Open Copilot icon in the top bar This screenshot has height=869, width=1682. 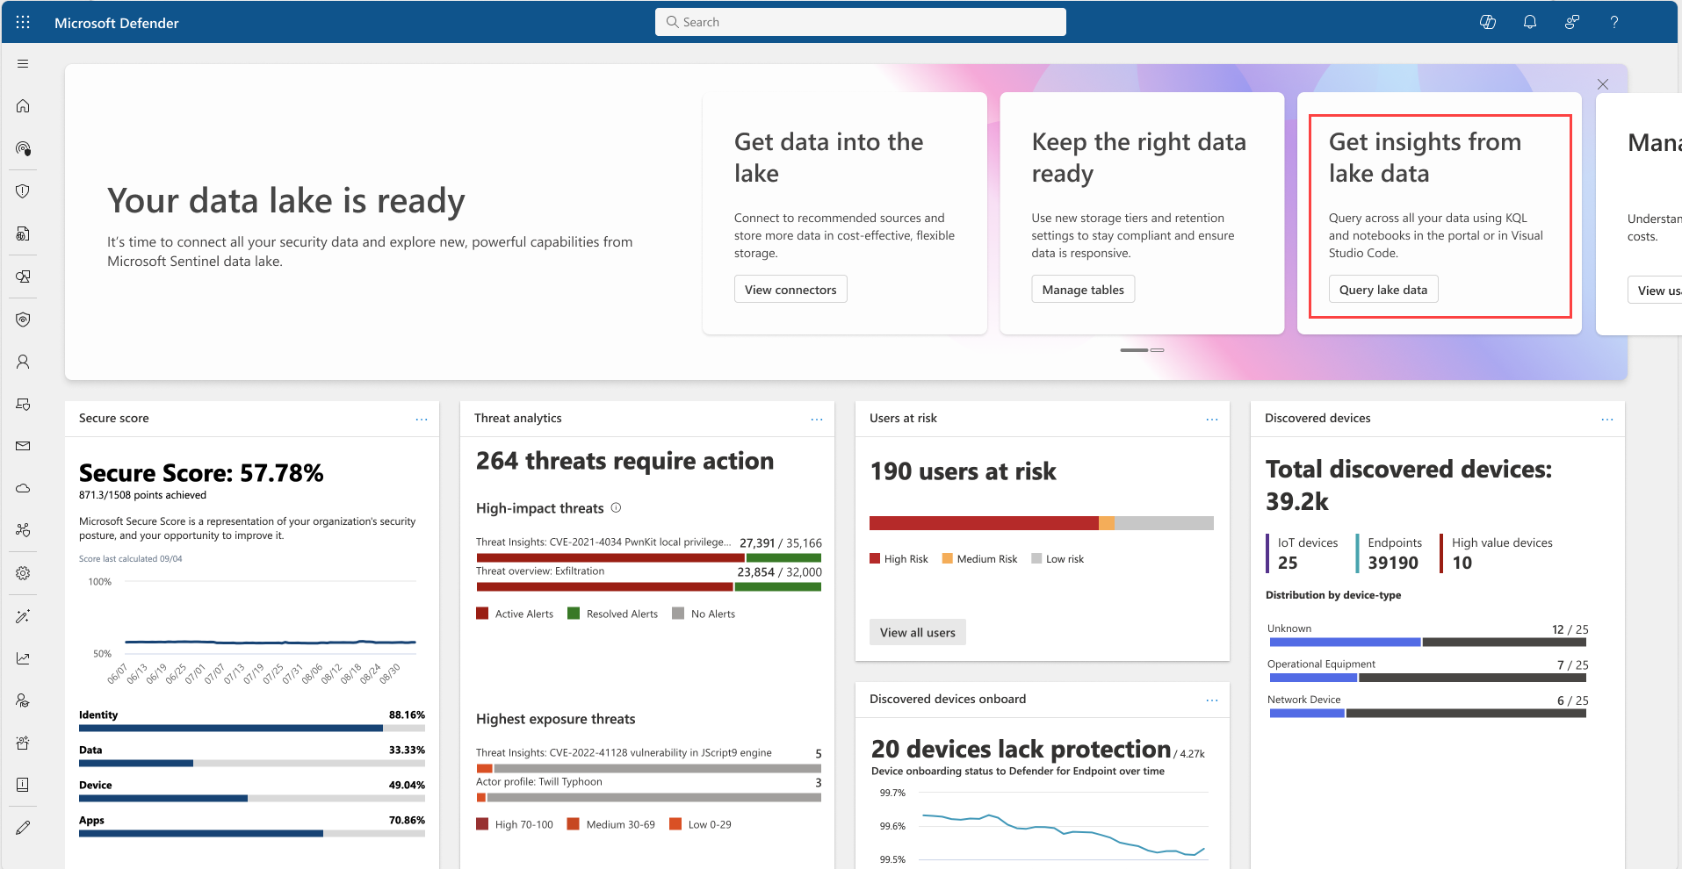(x=1488, y=22)
